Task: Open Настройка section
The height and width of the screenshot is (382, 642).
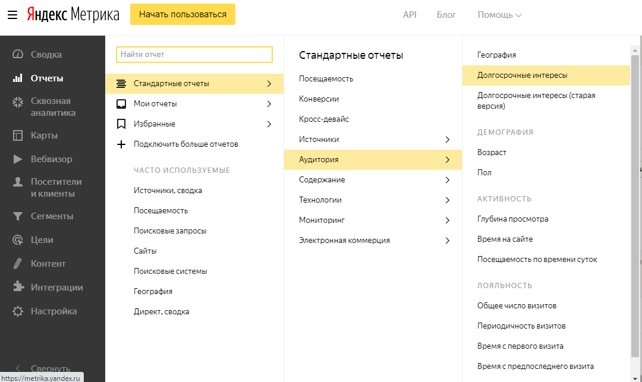Action: click(53, 311)
